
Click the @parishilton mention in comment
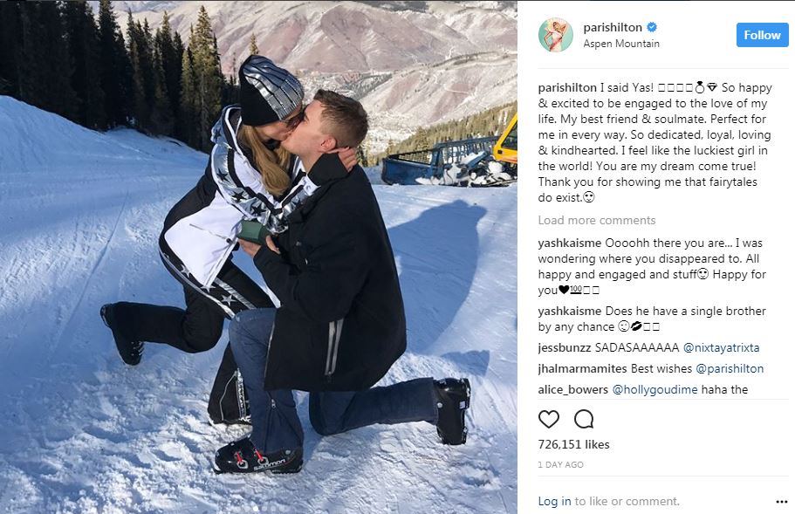pyautogui.click(x=730, y=368)
